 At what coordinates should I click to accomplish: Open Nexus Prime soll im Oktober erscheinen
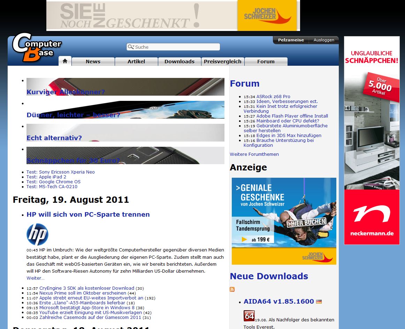point(83,293)
